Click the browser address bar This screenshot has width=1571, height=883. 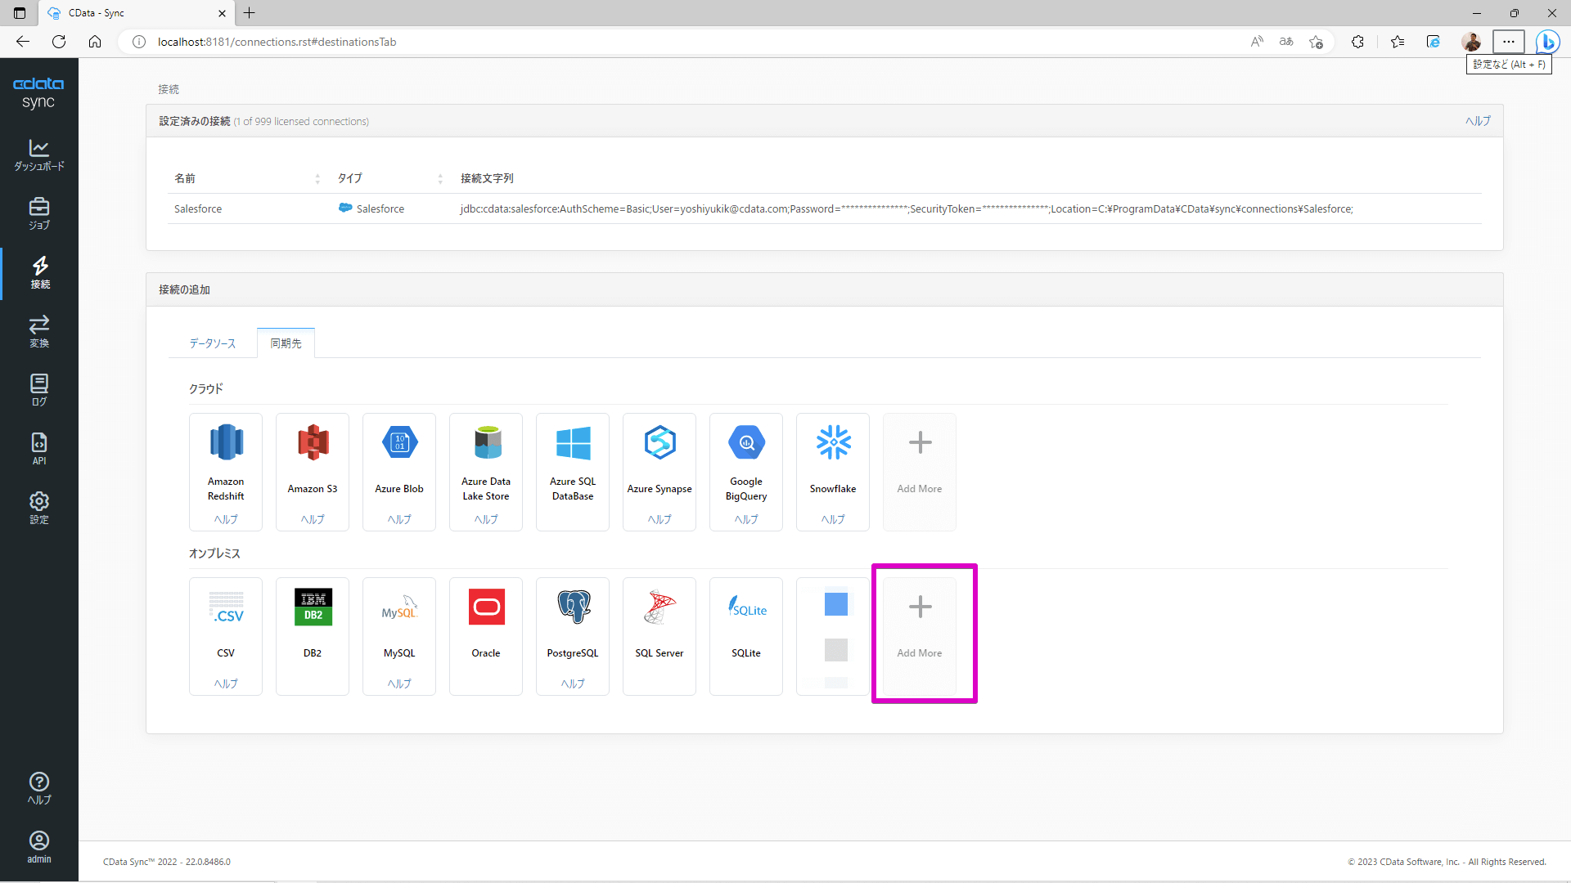(655, 42)
